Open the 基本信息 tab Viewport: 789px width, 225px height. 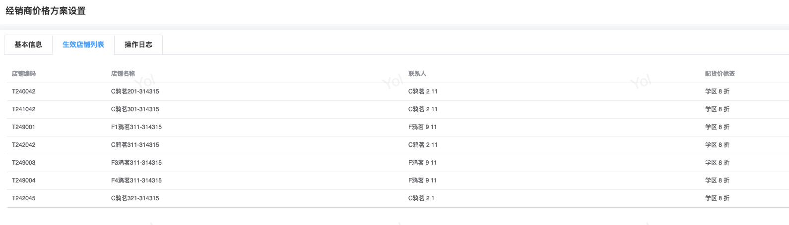coord(28,45)
